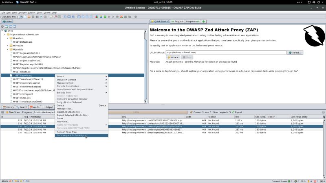Choose Copy URLs to Clipboard

pos(81,102)
